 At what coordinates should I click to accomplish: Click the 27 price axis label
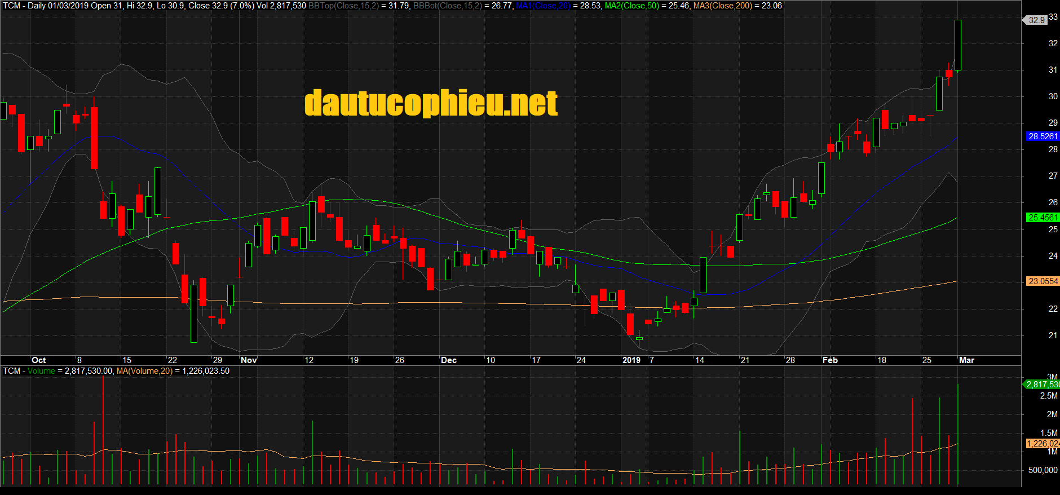click(x=1053, y=176)
